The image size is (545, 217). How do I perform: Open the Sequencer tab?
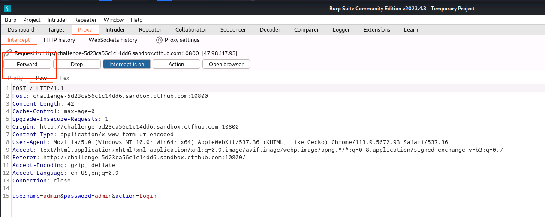pyautogui.click(x=233, y=29)
